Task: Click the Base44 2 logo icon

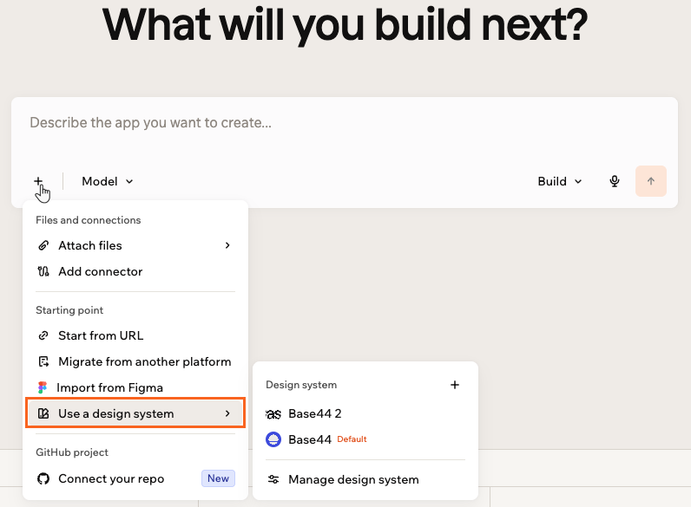Action: 273,413
